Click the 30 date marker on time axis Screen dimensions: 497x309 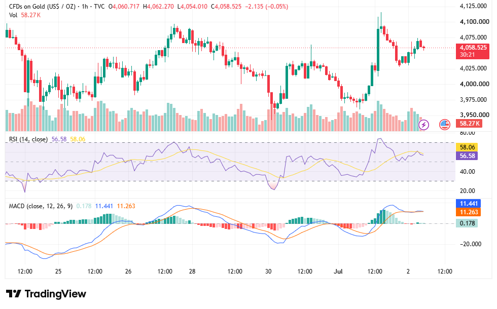coord(268,272)
